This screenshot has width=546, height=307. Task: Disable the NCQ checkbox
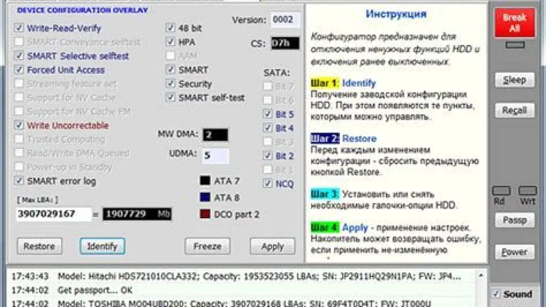pos(268,184)
